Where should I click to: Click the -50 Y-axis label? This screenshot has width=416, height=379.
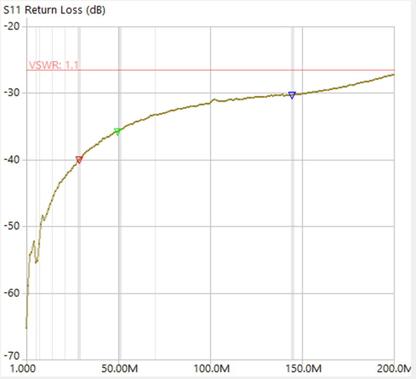[12, 226]
